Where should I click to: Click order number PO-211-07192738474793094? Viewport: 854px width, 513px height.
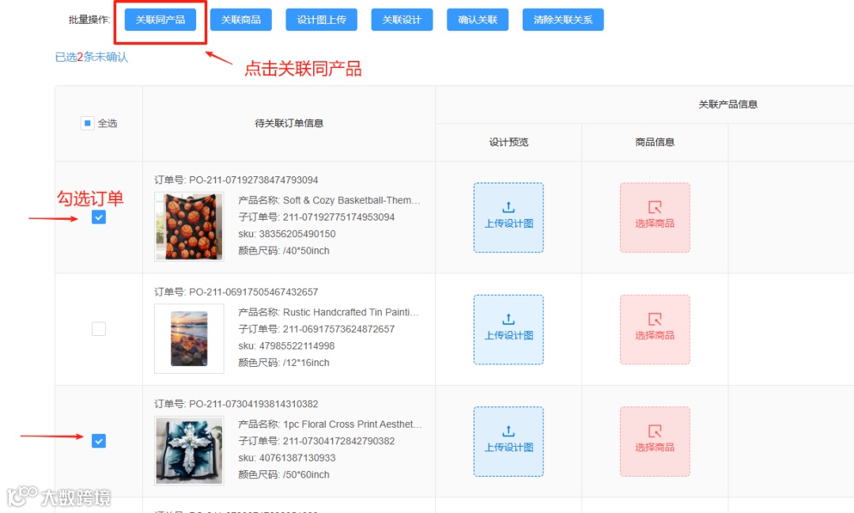click(253, 179)
